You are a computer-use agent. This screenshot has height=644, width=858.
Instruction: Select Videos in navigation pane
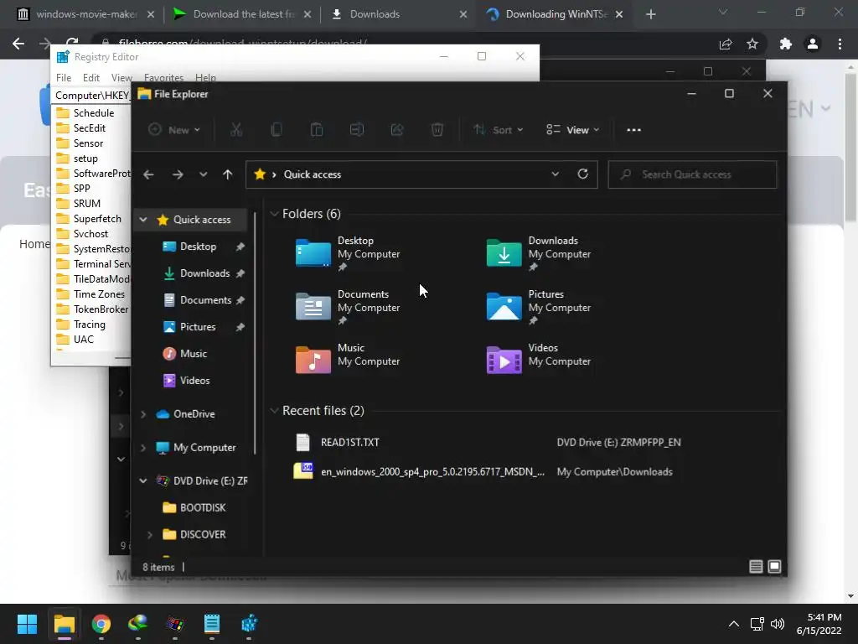click(194, 381)
